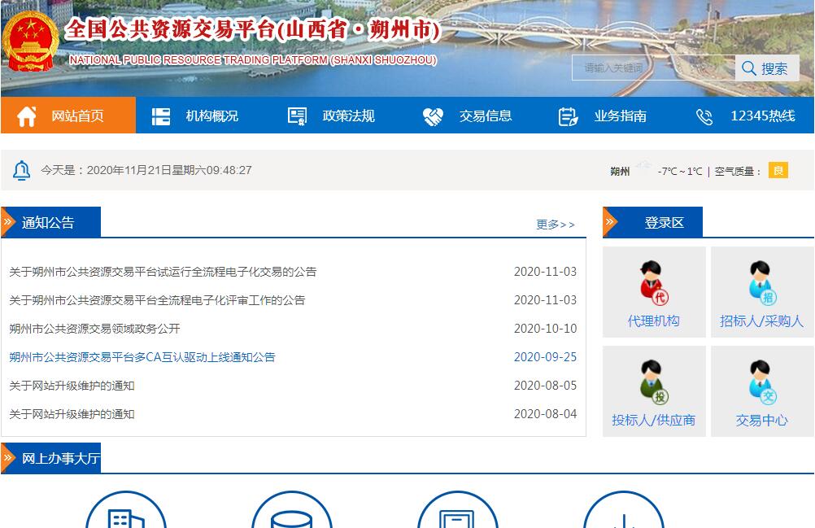Open the 招标人/采购人 login icon

point(761,283)
